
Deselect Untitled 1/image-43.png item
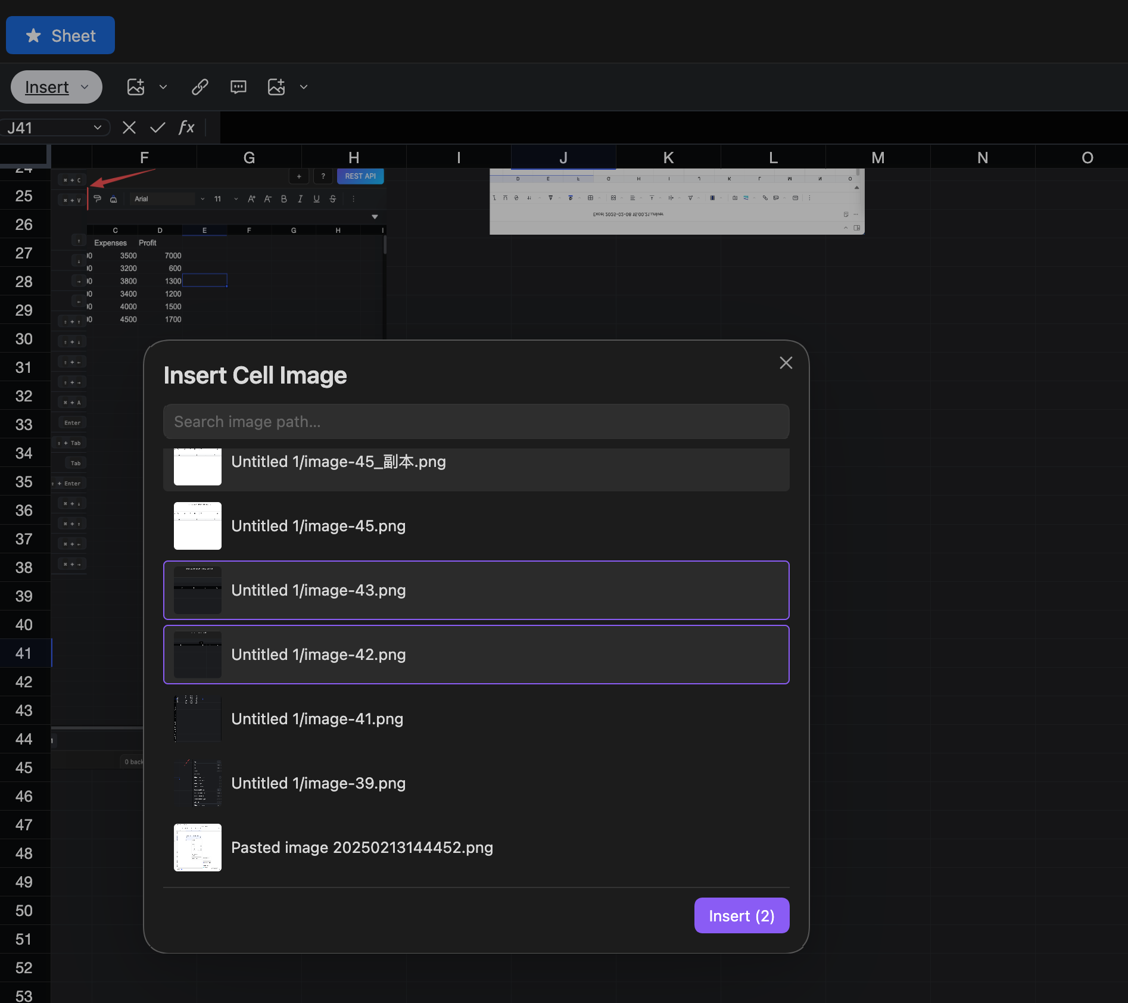(476, 590)
